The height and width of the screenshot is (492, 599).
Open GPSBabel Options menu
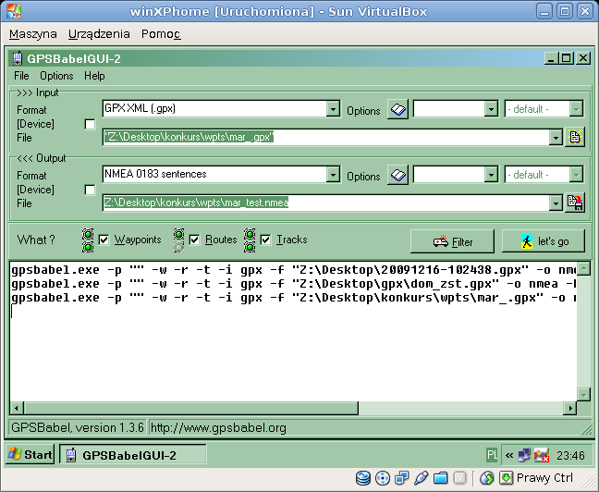(x=56, y=76)
